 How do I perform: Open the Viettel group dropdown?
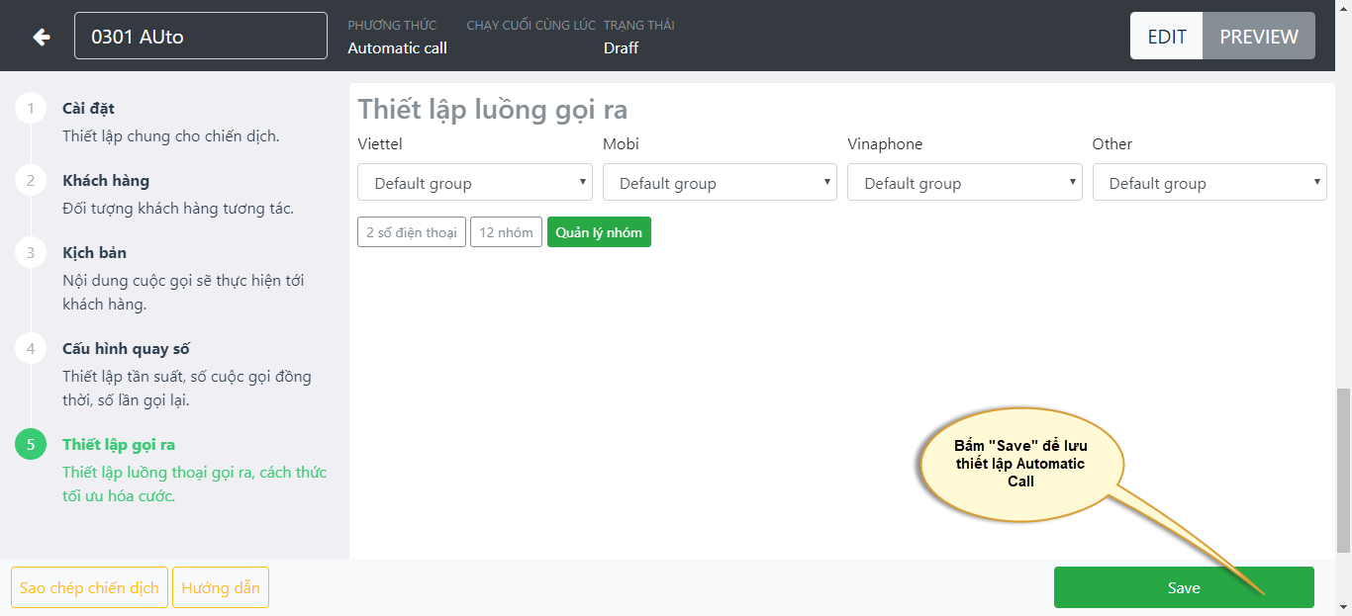(474, 183)
